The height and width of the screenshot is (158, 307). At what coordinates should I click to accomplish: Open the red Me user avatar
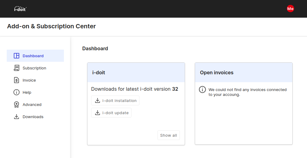pyautogui.click(x=290, y=9)
